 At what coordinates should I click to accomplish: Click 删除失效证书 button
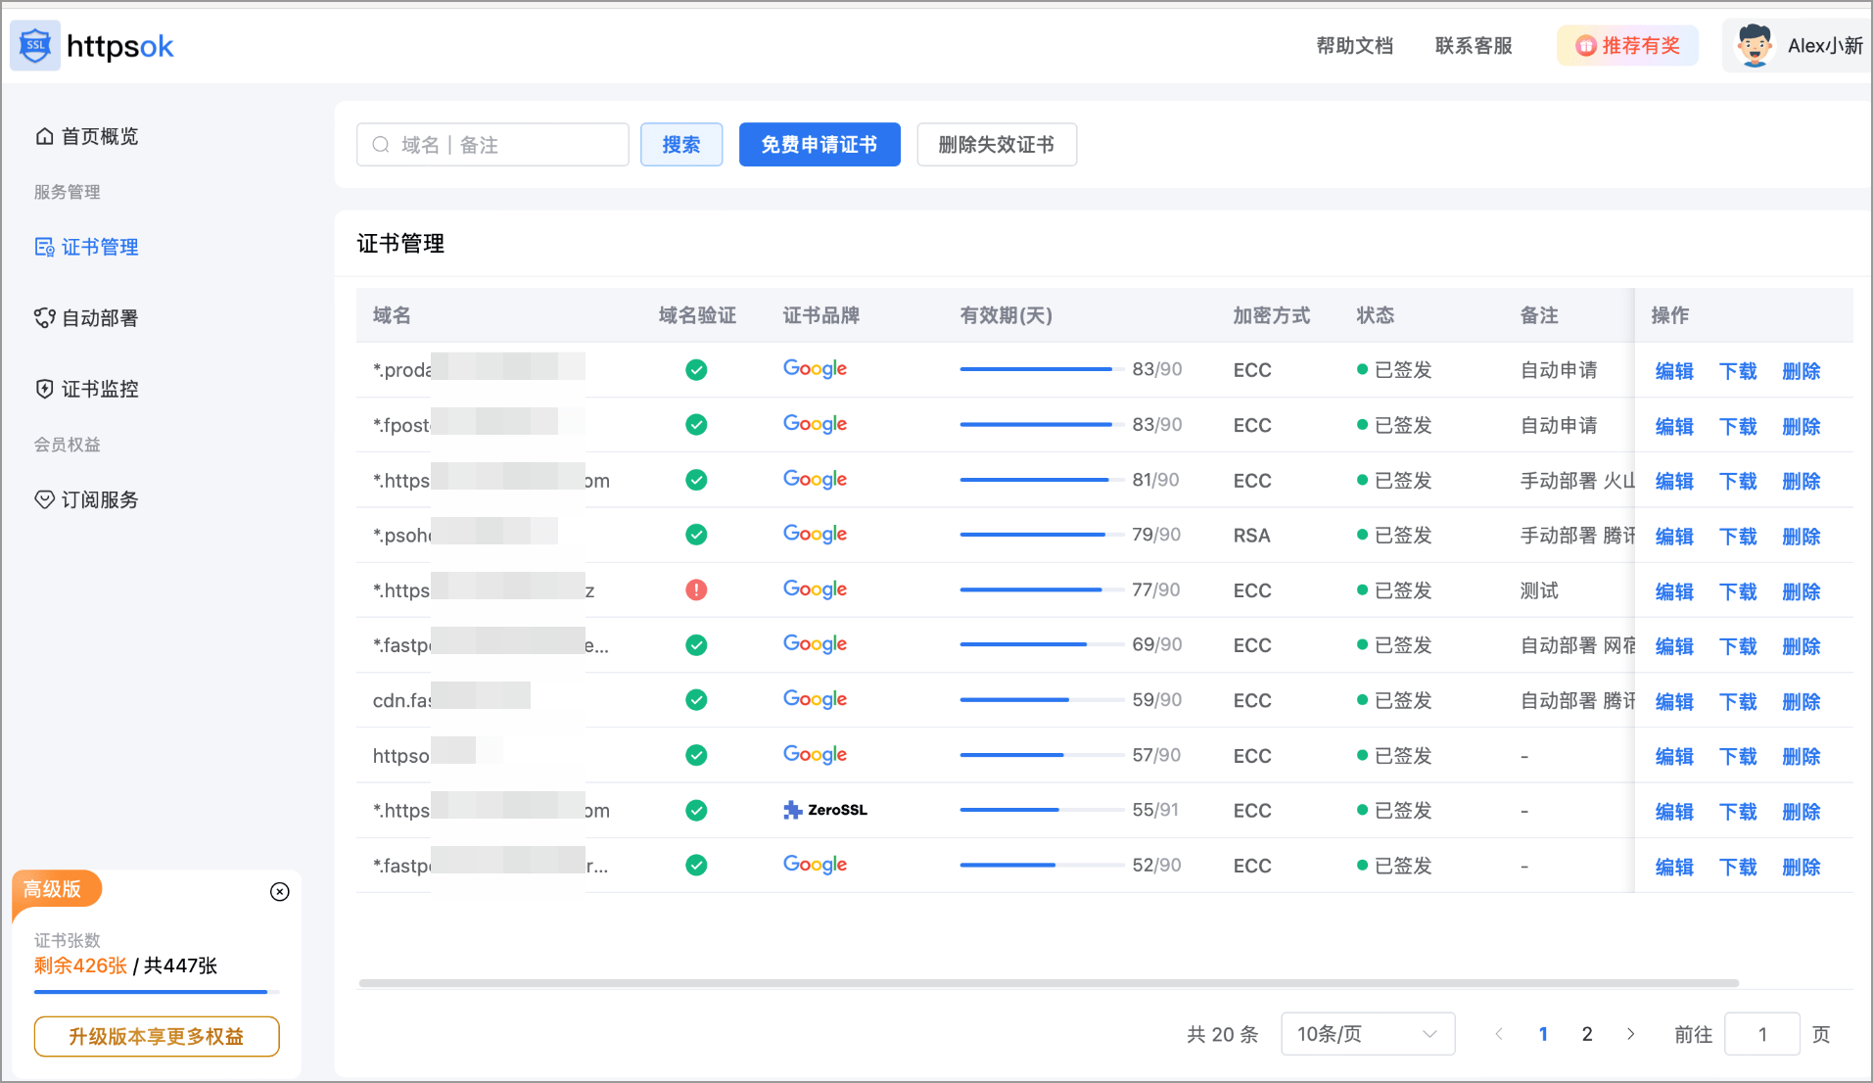click(x=997, y=145)
